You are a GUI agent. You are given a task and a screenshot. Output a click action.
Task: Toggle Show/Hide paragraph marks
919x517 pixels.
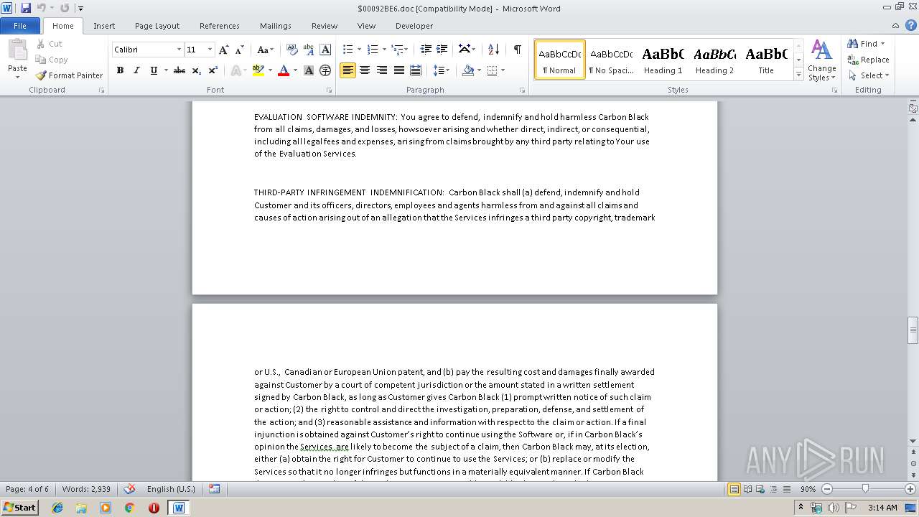coord(517,50)
